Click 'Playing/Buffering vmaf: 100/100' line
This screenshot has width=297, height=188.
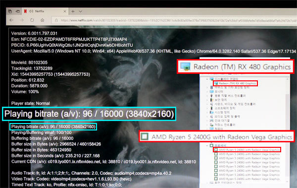pyautogui.click(x=42, y=132)
